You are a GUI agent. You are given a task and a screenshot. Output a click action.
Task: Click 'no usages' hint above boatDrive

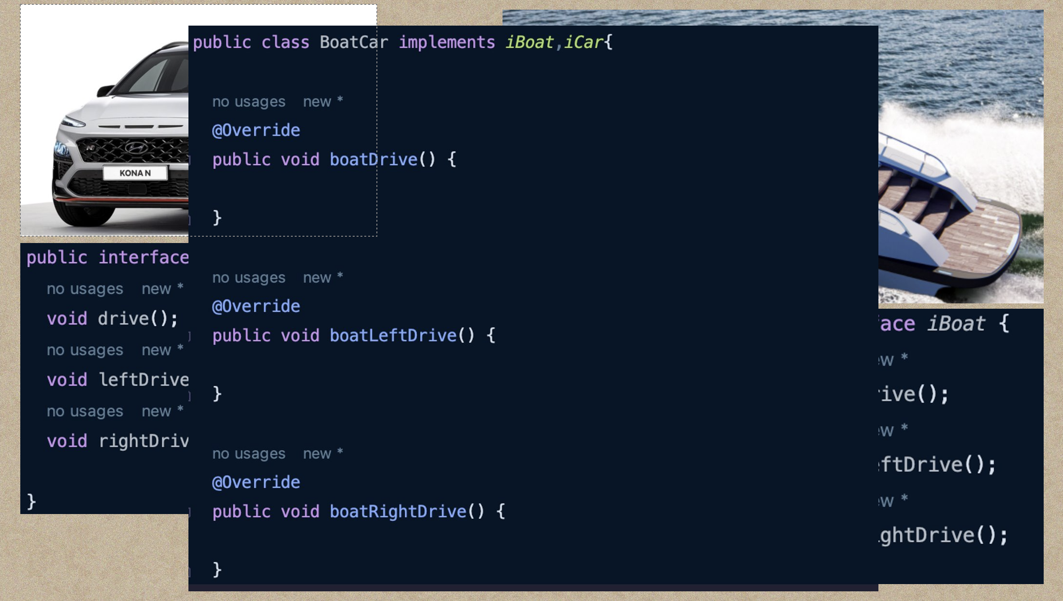click(249, 101)
